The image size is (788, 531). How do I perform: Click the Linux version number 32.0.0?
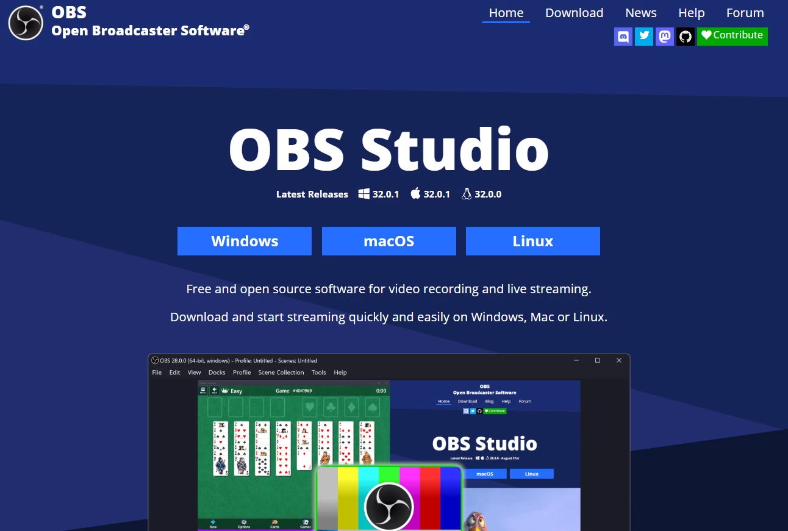tap(488, 193)
